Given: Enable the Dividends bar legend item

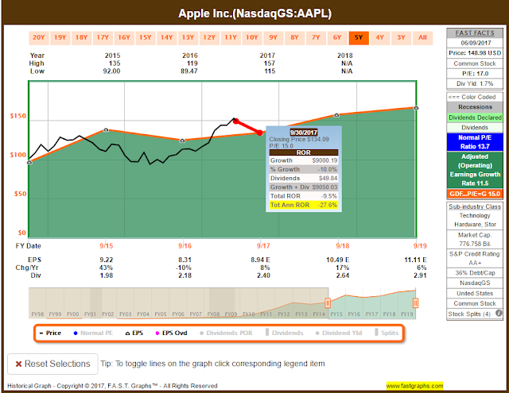Looking at the screenshot, I should [285, 333].
